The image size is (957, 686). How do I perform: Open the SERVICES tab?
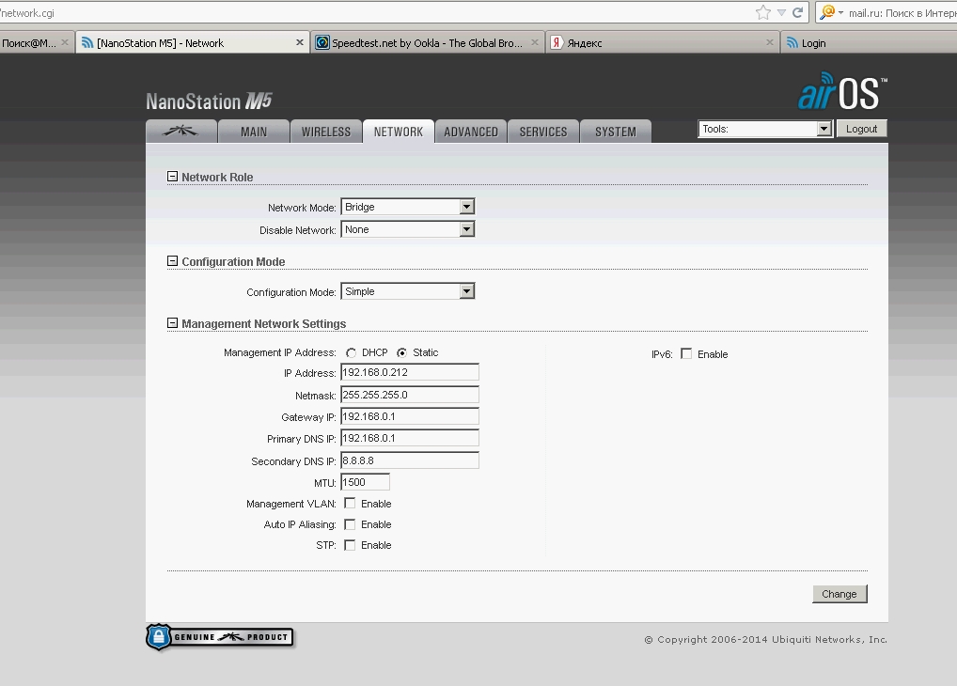tap(543, 132)
